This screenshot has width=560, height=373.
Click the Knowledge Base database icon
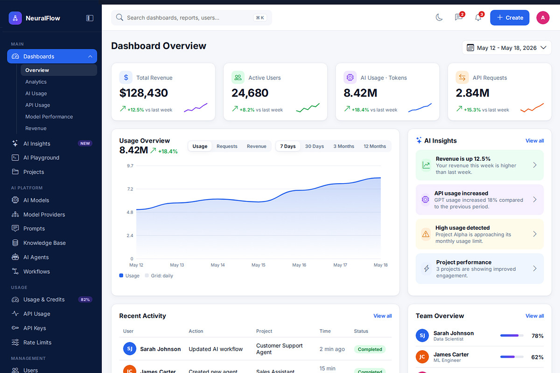tap(15, 243)
